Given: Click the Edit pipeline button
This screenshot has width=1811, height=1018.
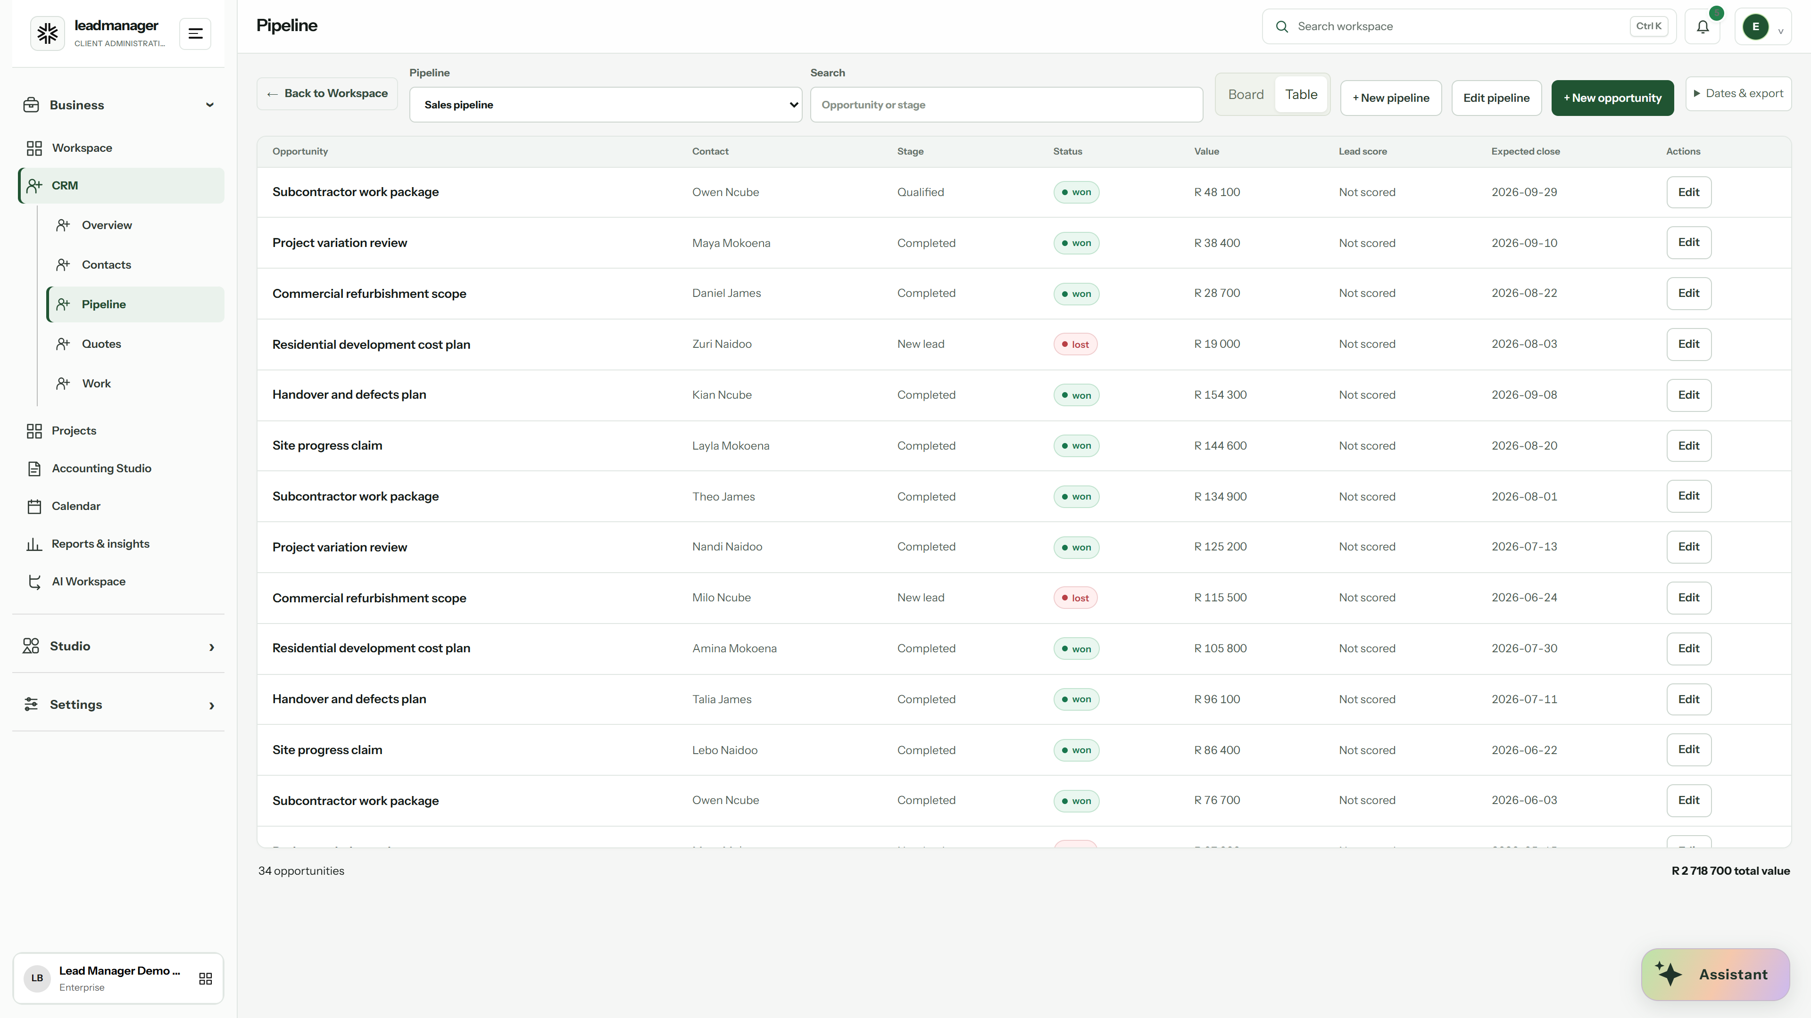Looking at the screenshot, I should pos(1496,98).
